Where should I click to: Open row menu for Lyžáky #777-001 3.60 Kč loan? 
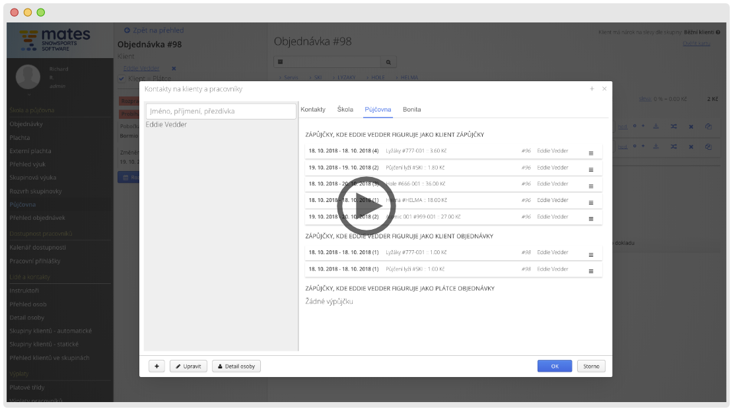point(591,153)
